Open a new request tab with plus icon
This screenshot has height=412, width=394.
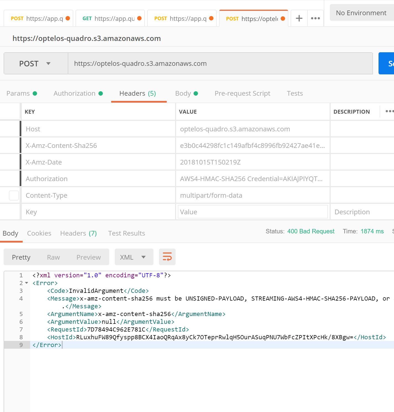pos(299,19)
